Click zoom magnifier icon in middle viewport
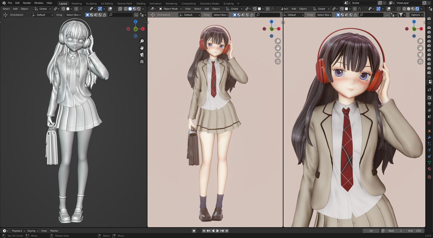The height and width of the screenshot is (238, 433). click(278, 41)
